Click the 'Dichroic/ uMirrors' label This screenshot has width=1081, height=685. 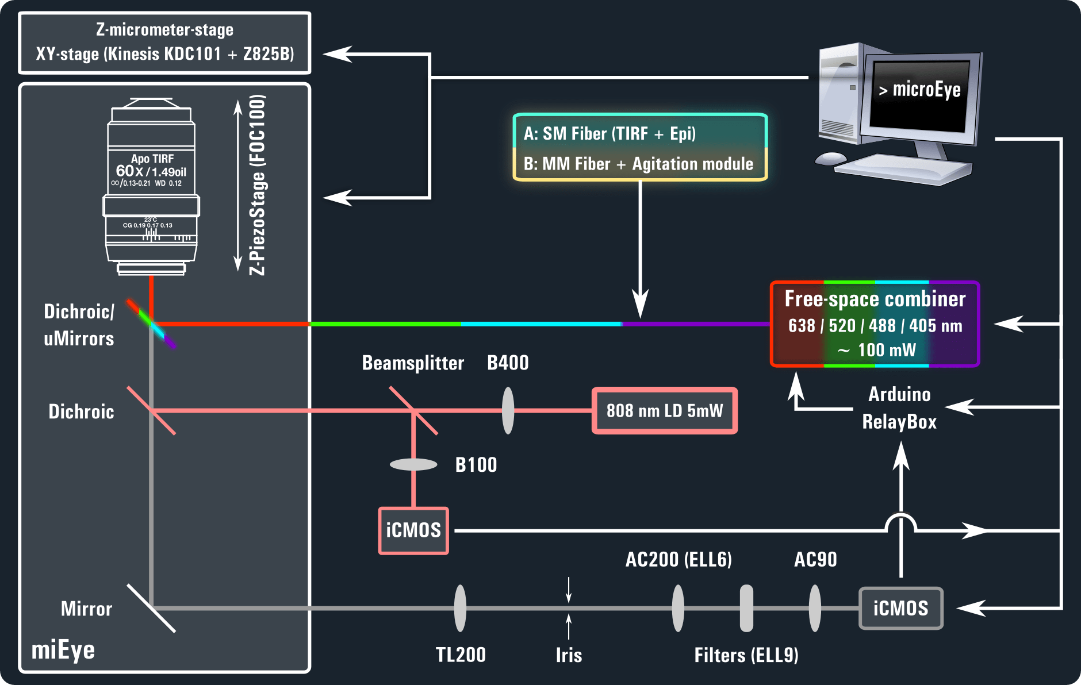point(79,325)
